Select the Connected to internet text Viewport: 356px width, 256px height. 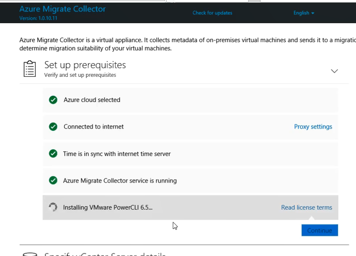point(94,127)
